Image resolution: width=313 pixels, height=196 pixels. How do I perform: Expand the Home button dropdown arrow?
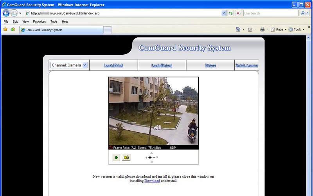(x=243, y=30)
